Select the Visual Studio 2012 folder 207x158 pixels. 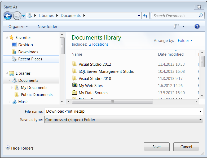[x=95, y=64]
